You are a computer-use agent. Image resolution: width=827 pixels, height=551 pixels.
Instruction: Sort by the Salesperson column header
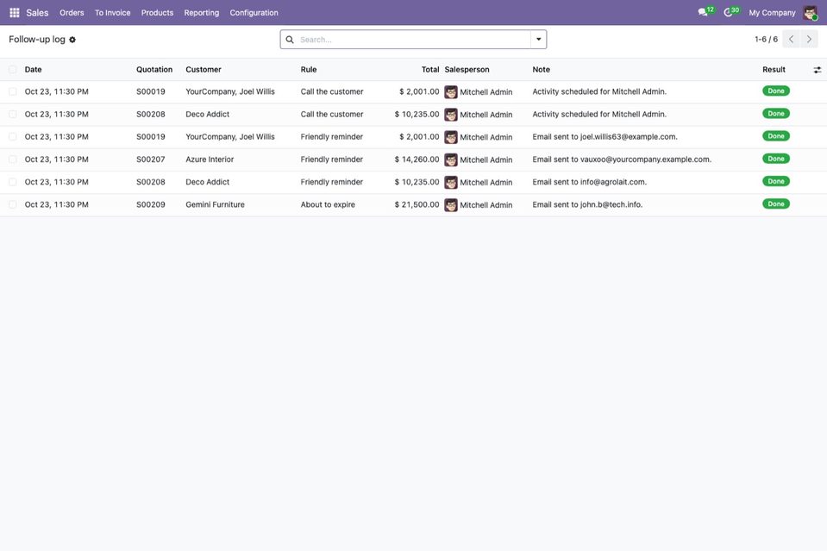tap(467, 70)
